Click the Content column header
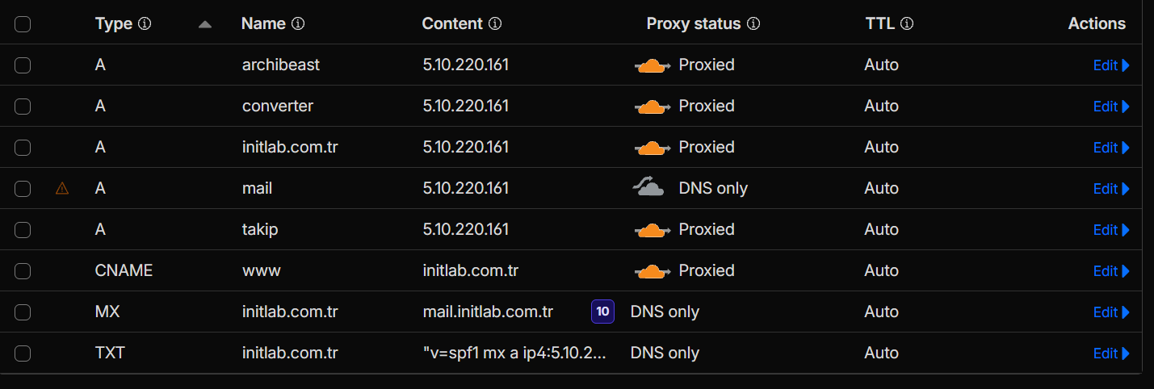 (x=452, y=24)
